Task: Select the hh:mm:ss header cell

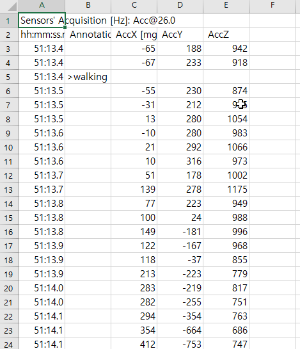Action: tap(42, 35)
